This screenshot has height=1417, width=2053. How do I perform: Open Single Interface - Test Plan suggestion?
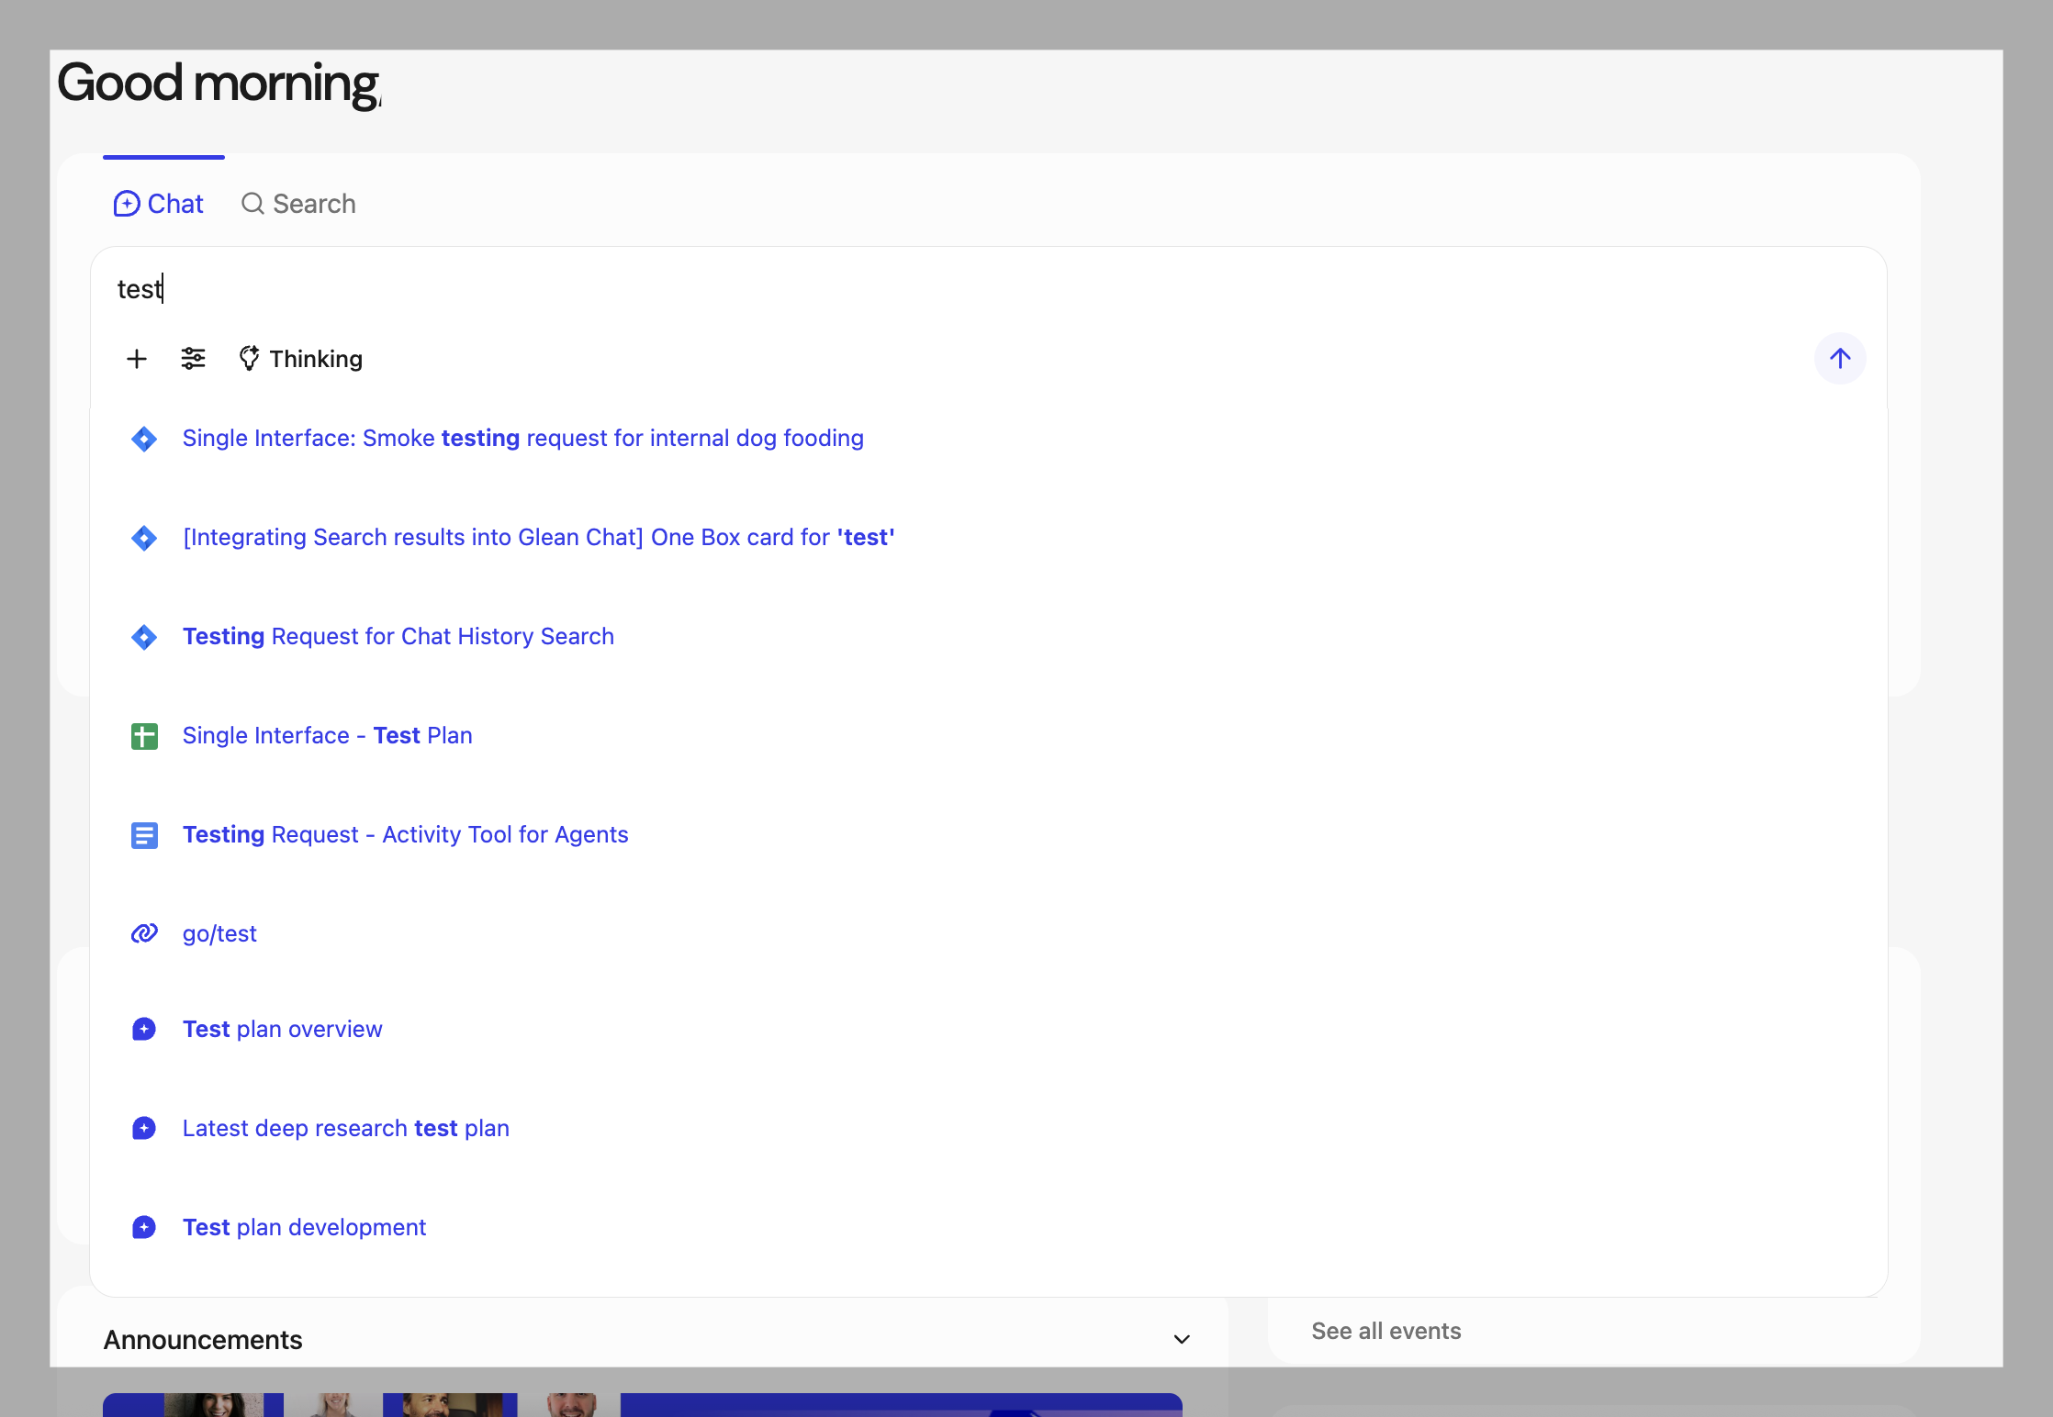(327, 736)
